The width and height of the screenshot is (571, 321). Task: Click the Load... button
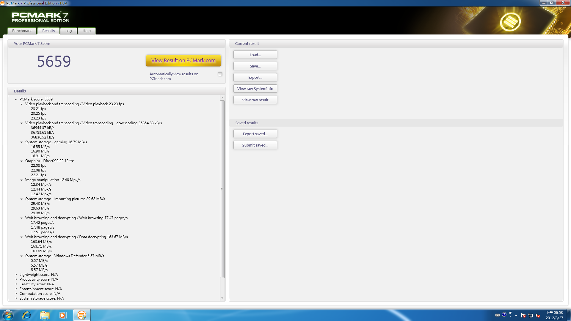click(255, 55)
